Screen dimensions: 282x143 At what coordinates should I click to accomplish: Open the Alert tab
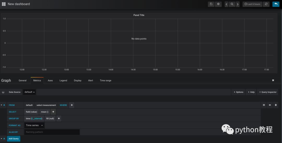click(90, 80)
